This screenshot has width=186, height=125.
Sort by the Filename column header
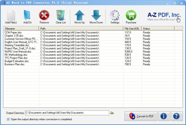[21, 29]
